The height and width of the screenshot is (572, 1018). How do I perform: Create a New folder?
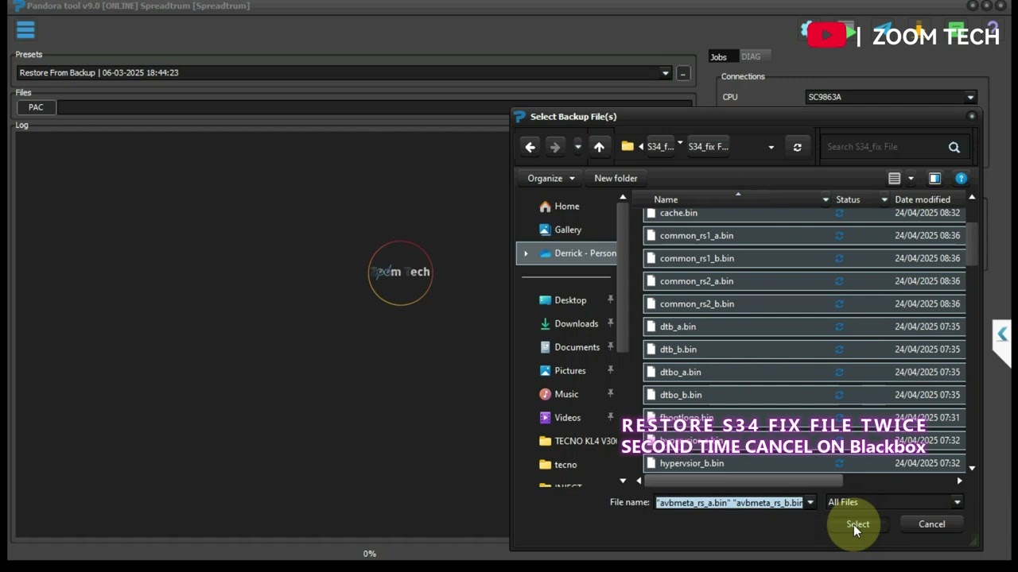click(x=616, y=178)
